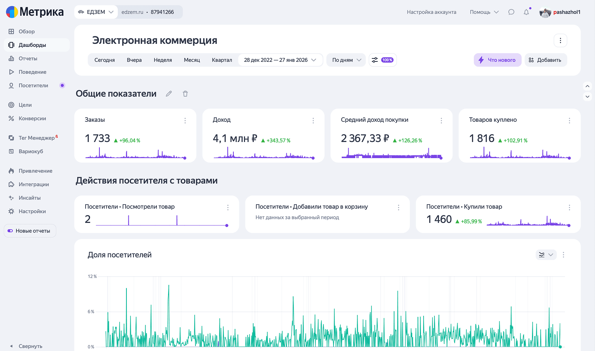Open the pashazhol1 profile avatar
595x351 pixels.
545,12
